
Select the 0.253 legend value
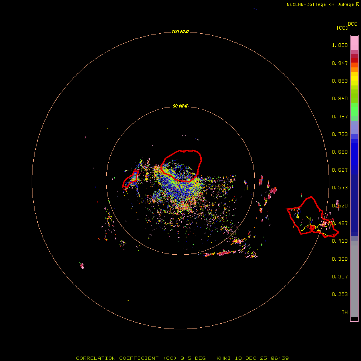tap(340, 294)
